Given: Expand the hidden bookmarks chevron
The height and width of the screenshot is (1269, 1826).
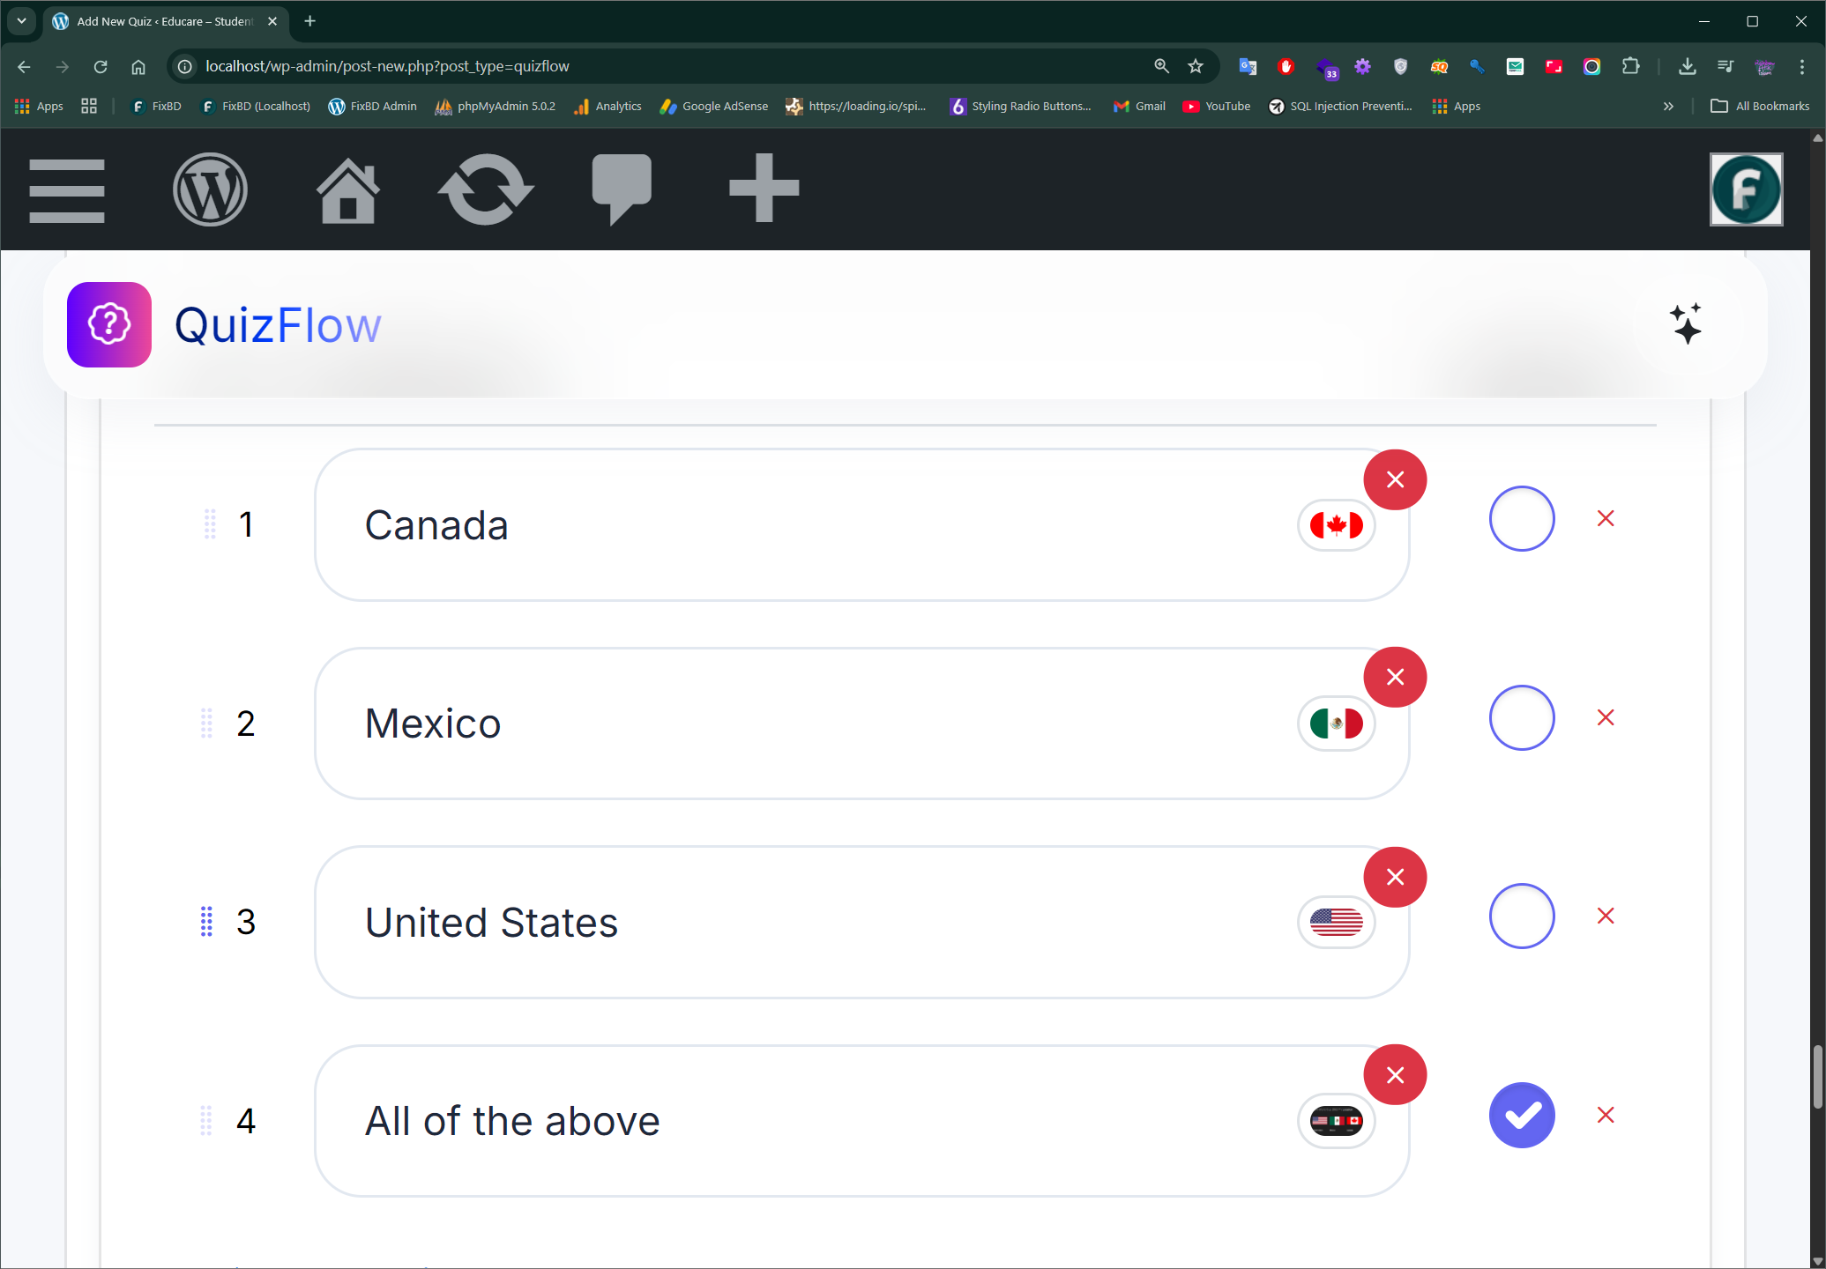Looking at the screenshot, I should tap(1668, 107).
